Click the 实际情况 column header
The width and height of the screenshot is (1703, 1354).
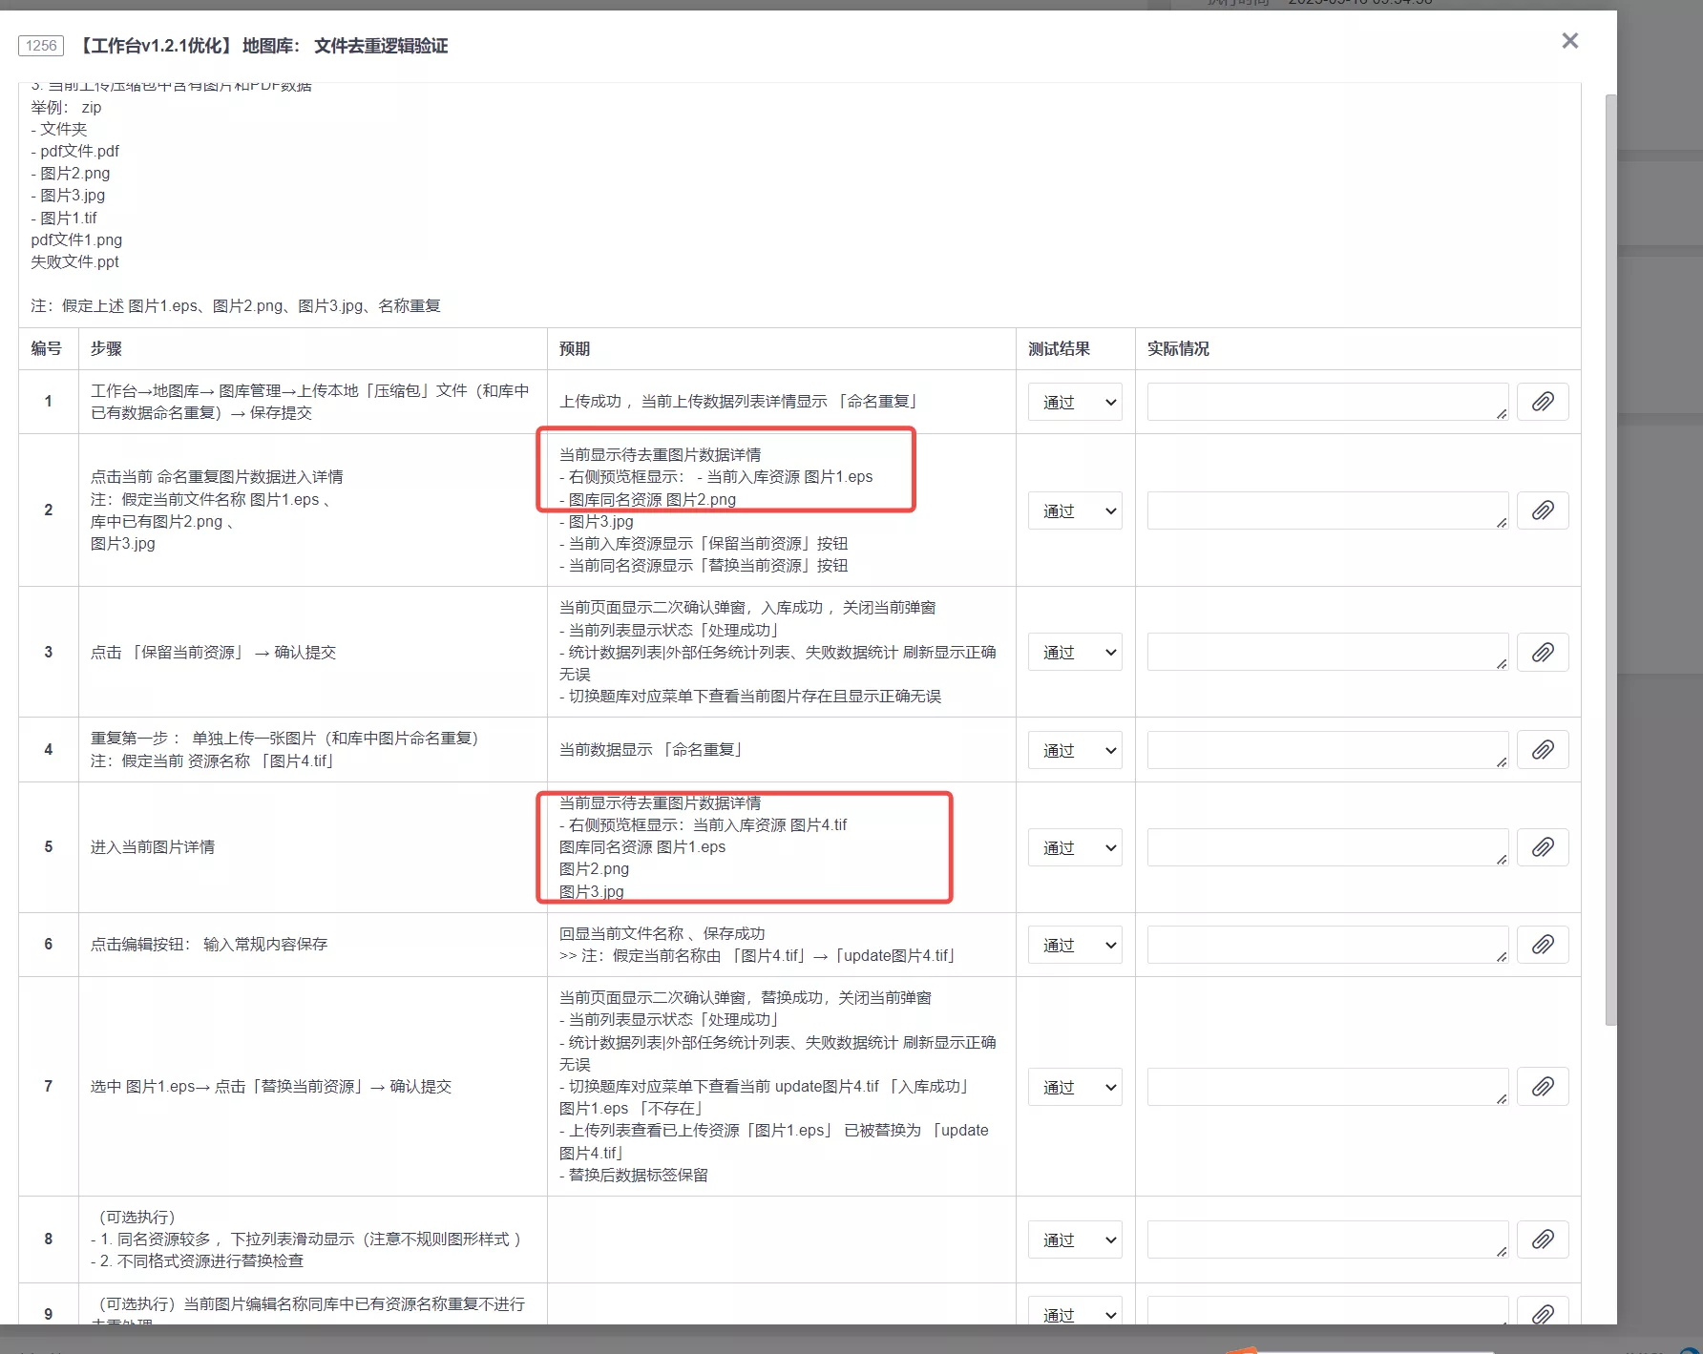(x=1178, y=348)
